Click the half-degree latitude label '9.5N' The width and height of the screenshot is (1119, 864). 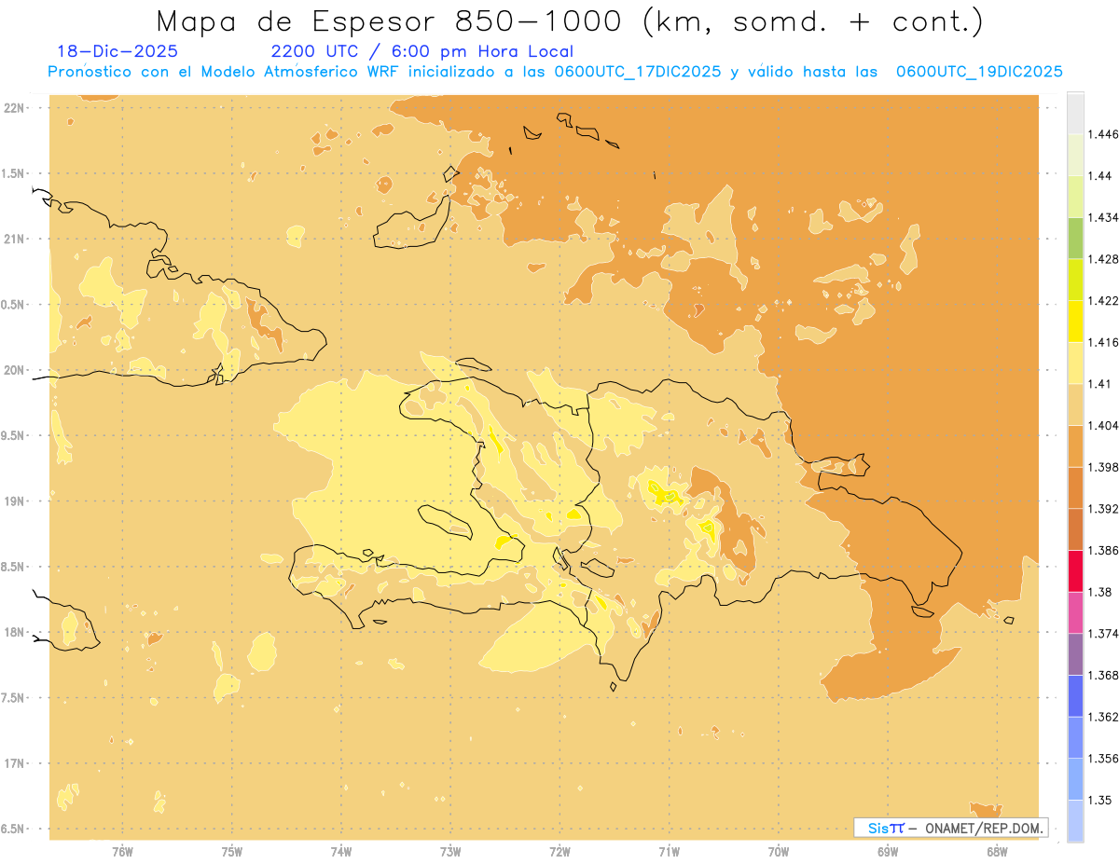(x=13, y=435)
